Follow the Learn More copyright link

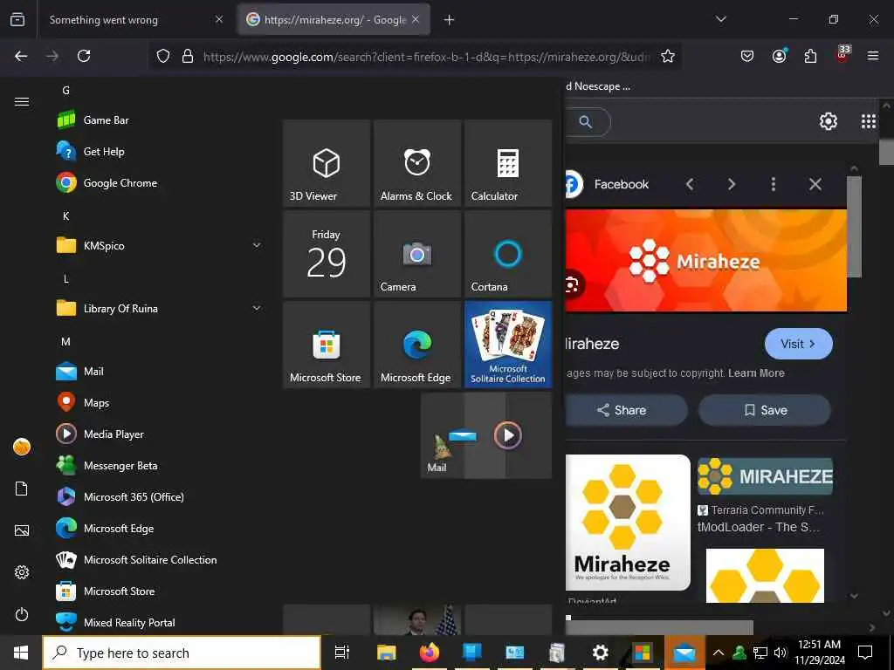pyautogui.click(x=756, y=373)
